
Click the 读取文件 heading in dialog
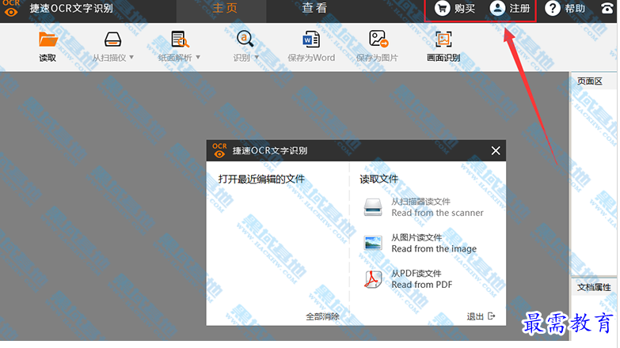[378, 180]
